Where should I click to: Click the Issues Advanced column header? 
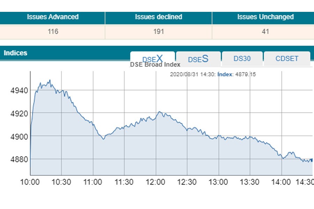tap(53, 17)
